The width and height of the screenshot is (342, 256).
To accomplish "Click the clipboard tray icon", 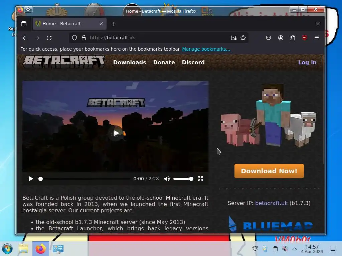I will point(275,248).
